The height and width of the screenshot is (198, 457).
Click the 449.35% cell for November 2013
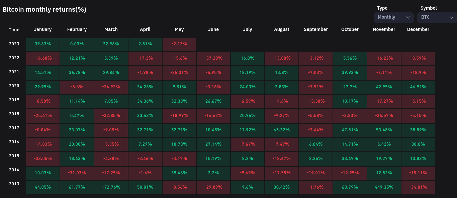pyautogui.click(x=384, y=187)
